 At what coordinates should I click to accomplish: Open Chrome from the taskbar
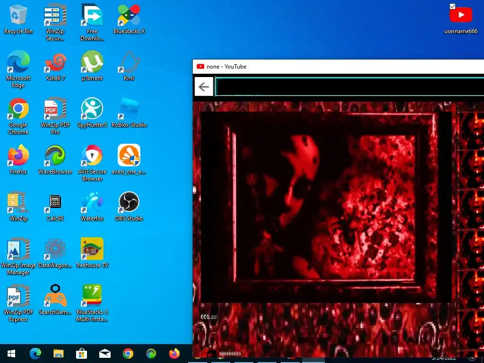coord(128,354)
